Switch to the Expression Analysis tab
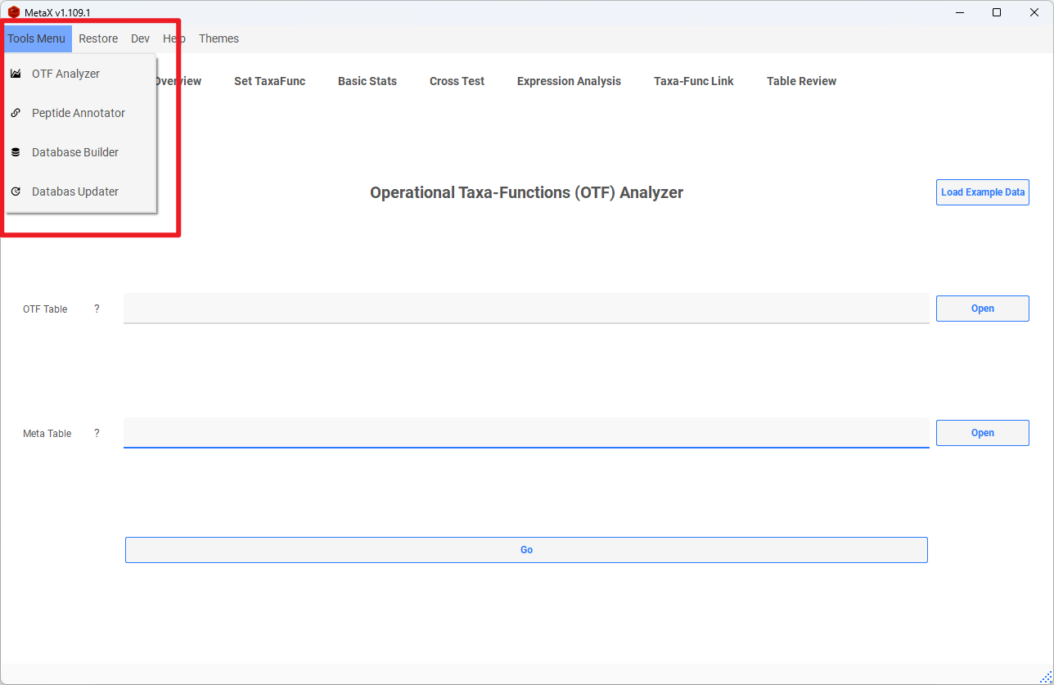This screenshot has width=1054, height=685. [570, 81]
